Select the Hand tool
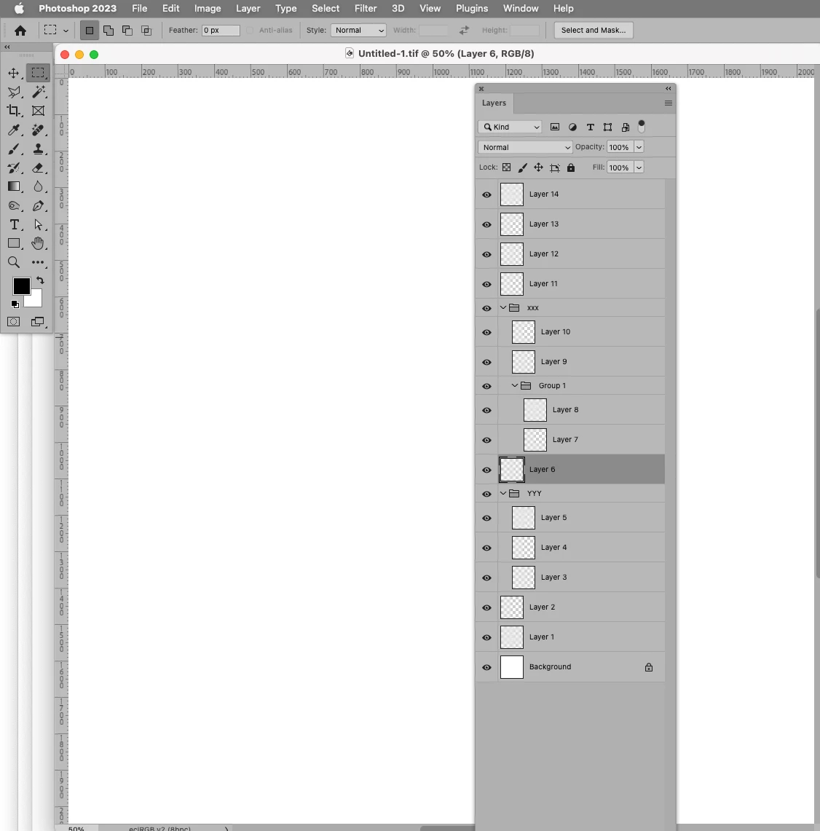Viewport: 820px width, 831px height. [38, 243]
